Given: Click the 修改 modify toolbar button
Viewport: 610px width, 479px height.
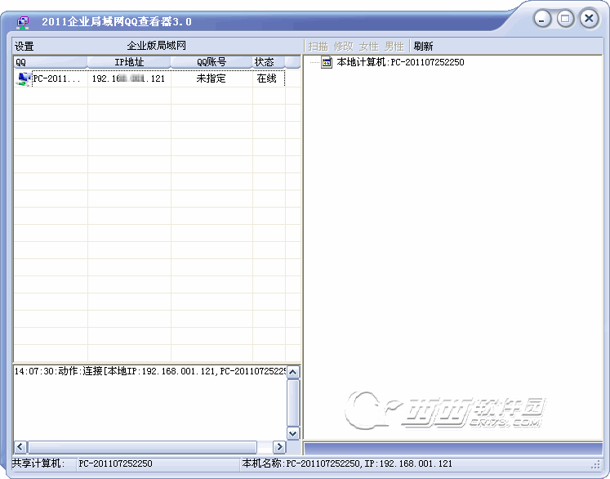Looking at the screenshot, I should (343, 47).
